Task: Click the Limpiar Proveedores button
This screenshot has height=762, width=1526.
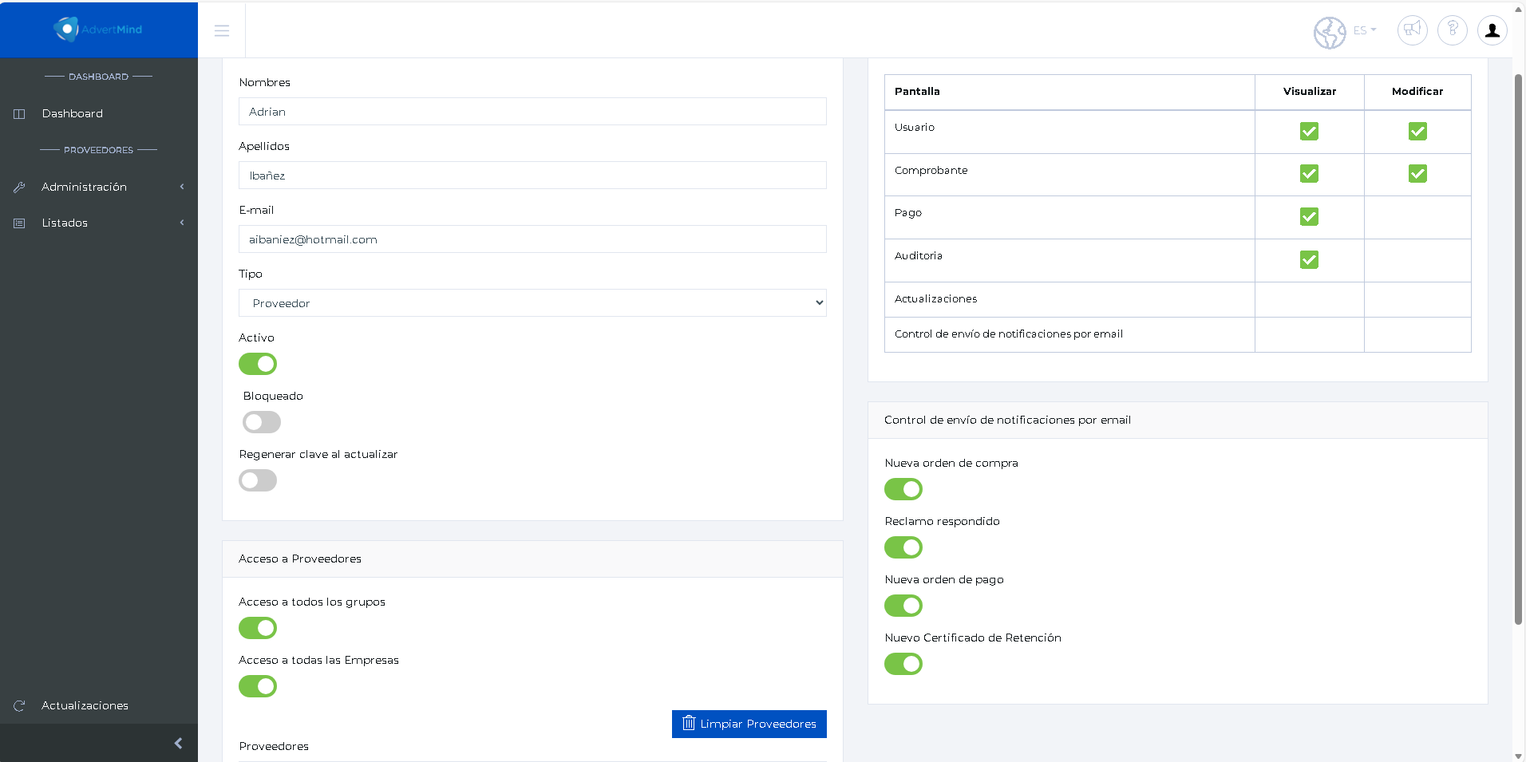Action: pyautogui.click(x=749, y=724)
